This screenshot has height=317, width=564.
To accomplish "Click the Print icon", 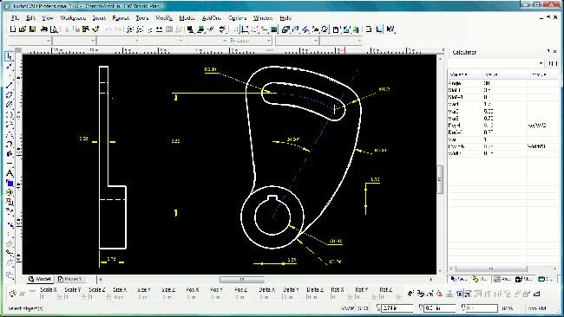I will point(44,29).
